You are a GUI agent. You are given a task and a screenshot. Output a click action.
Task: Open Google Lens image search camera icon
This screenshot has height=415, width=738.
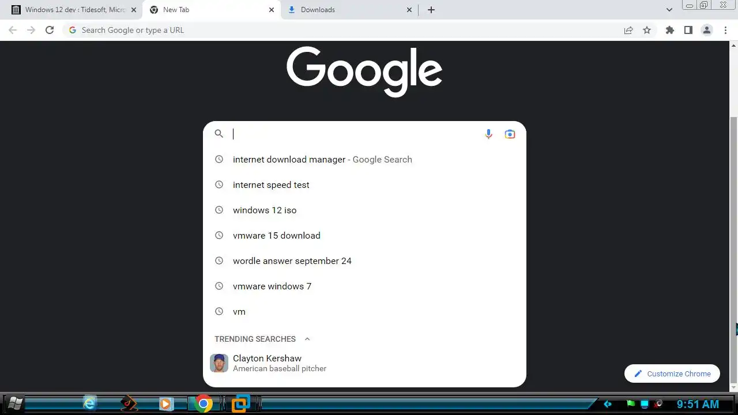[510, 134]
